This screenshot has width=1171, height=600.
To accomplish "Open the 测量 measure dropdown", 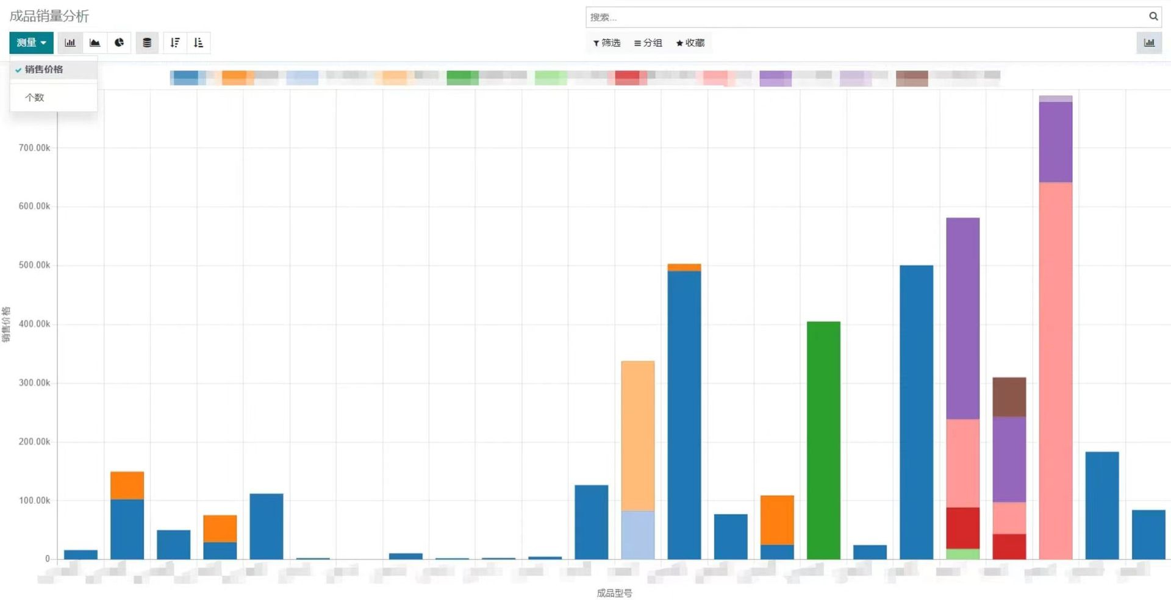I will pyautogui.click(x=31, y=43).
